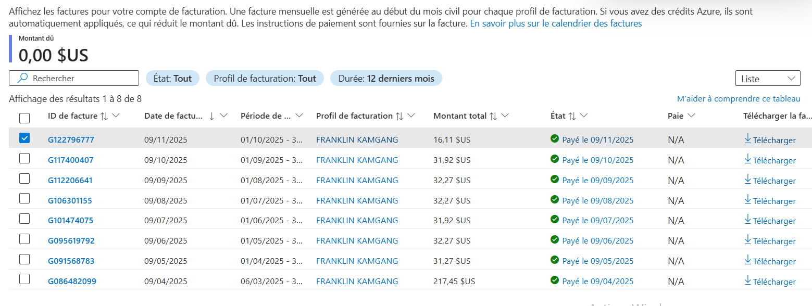
Task: Open the 'Payé le 09/10/2025' status link
Action: point(598,160)
